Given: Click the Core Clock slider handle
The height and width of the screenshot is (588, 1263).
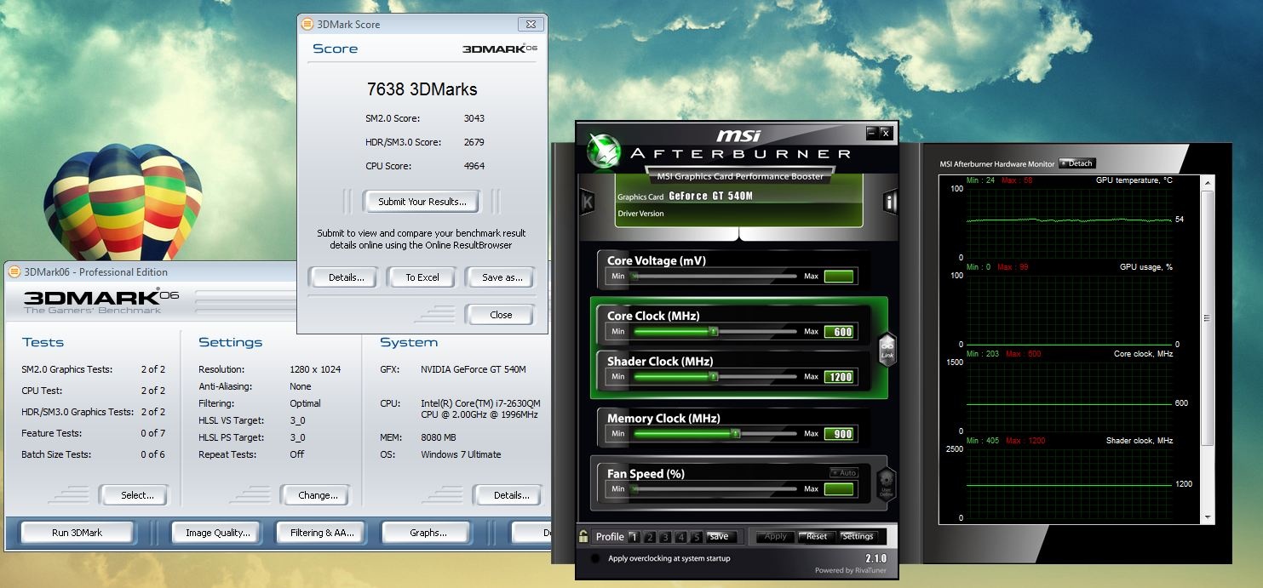Looking at the screenshot, I should [714, 331].
